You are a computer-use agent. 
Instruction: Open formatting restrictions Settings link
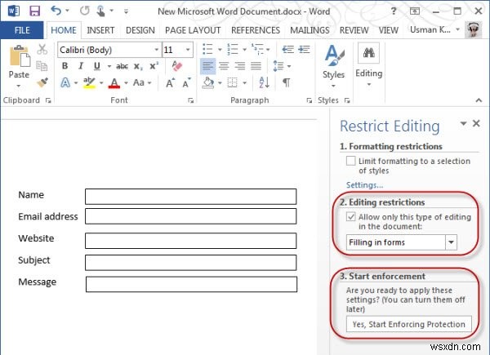tap(364, 184)
